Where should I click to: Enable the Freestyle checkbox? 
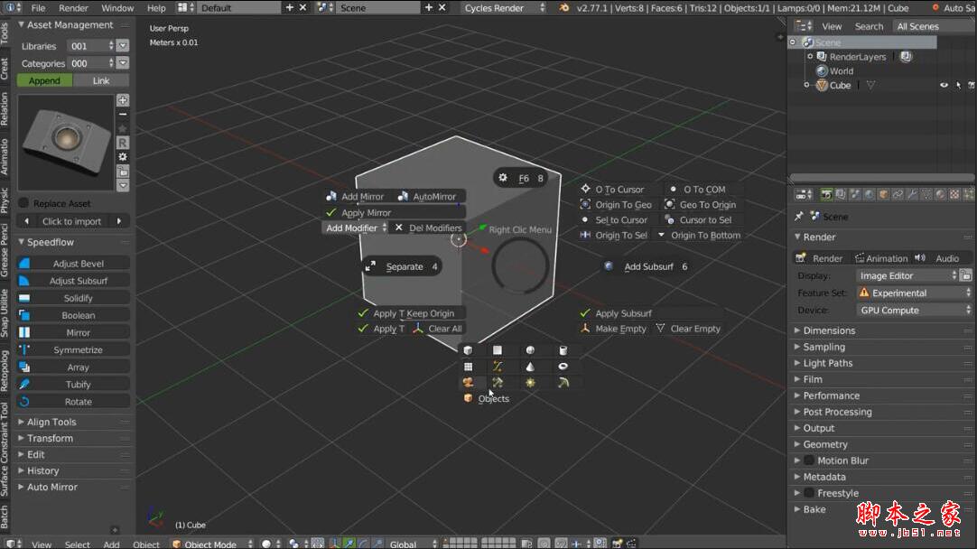[x=809, y=493]
